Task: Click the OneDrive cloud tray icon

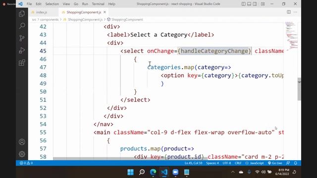Action: point(241,172)
